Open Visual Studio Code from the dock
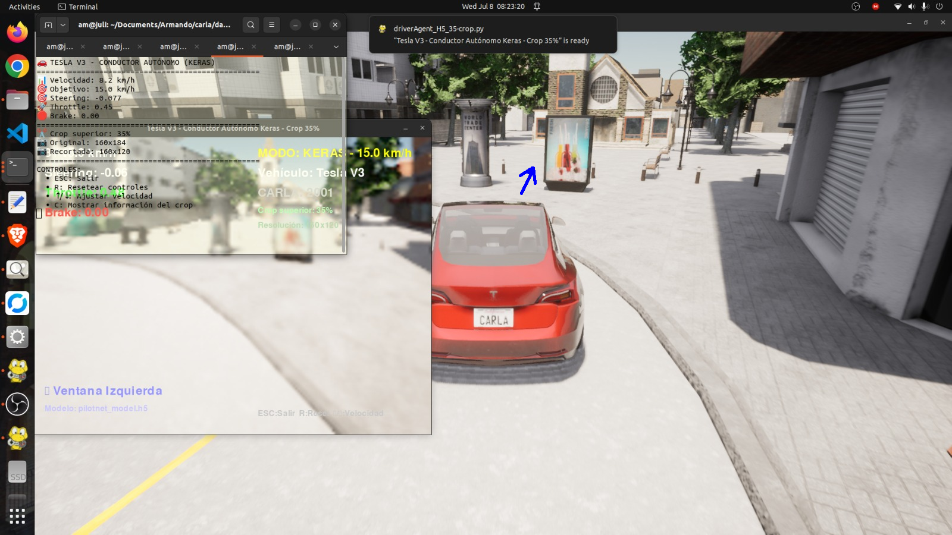 point(17,133)
